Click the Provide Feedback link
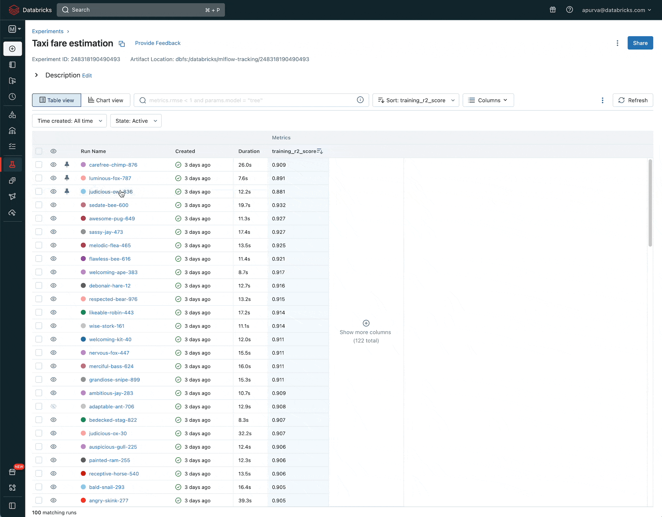Image resolution: width=662 pixels, height=517 pixels. click(x=158, y=43)
